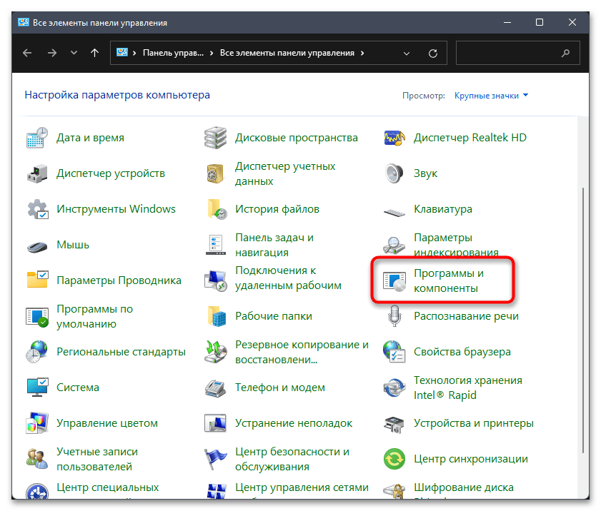The width and height of the screenshot is (601, 511).
Task: Click the Programs and Components icon
Action: (394, 280)
